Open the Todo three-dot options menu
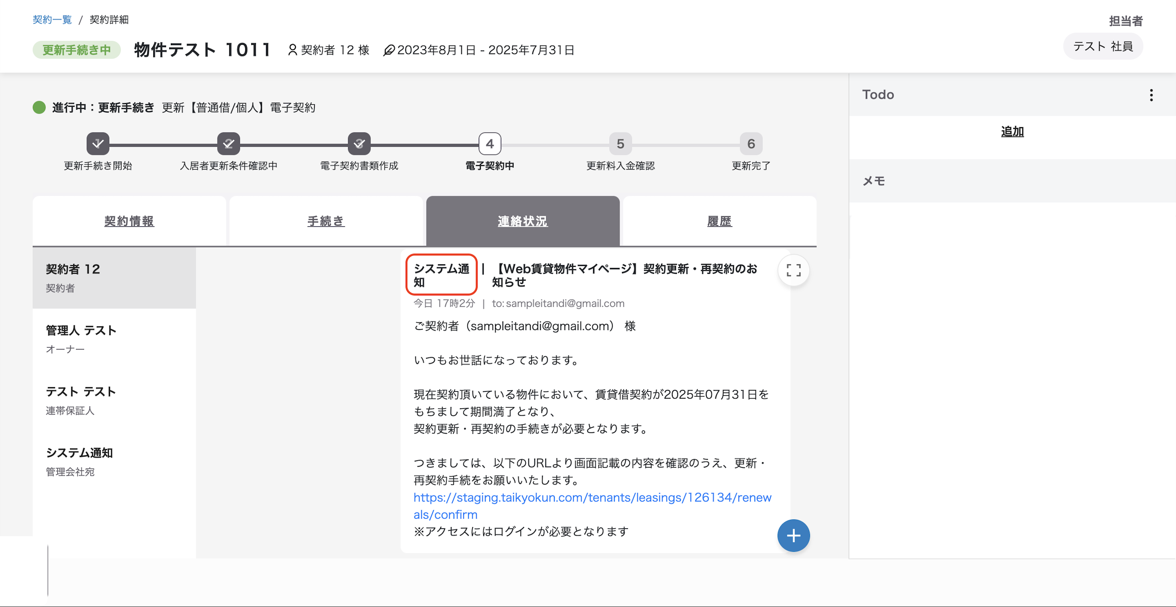1176x607 pixels. [x=1151, y=95]
